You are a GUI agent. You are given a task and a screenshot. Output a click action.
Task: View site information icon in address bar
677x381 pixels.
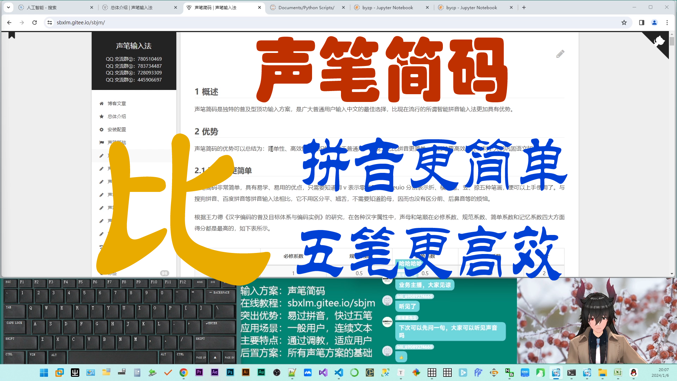pos(50,23)
